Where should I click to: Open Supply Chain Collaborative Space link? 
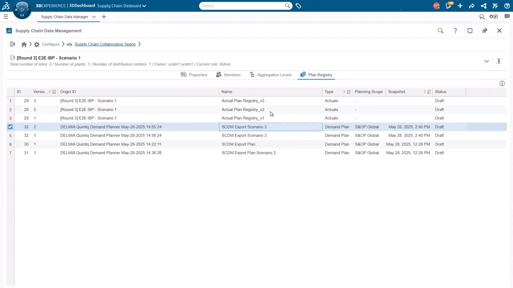pos(105,44)
